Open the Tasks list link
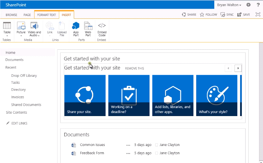Screen dimensions: 263x163 tap(15, 83)
